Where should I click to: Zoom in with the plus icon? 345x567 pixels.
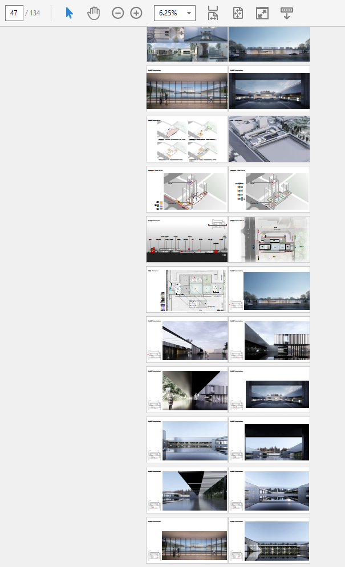[136, 13]
